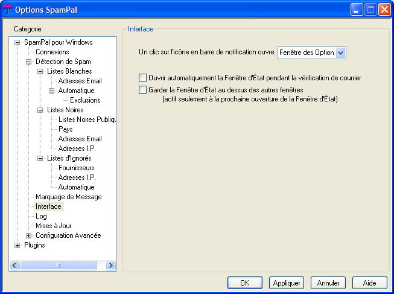
Task: Open the notification icon click action dropdown
Action: click(x=340, y=53)
